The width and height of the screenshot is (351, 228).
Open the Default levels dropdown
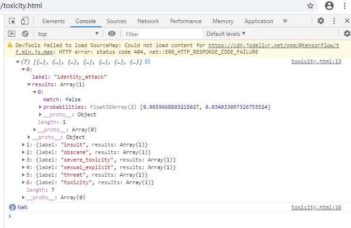click(226, 34)
